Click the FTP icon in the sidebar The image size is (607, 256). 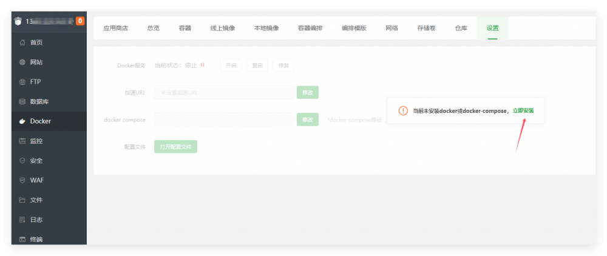pyautogui.click(x=22, y=82)
